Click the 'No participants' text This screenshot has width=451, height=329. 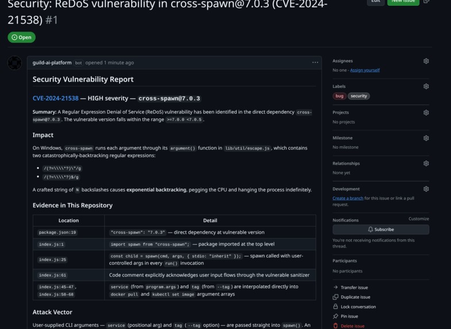347,271
